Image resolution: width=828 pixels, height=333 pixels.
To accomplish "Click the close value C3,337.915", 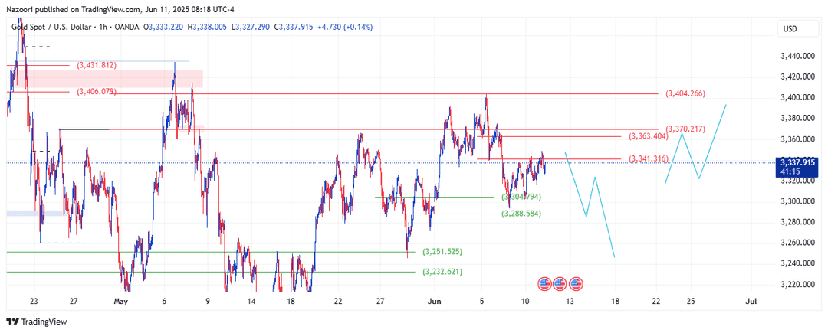I will point(293,26).
